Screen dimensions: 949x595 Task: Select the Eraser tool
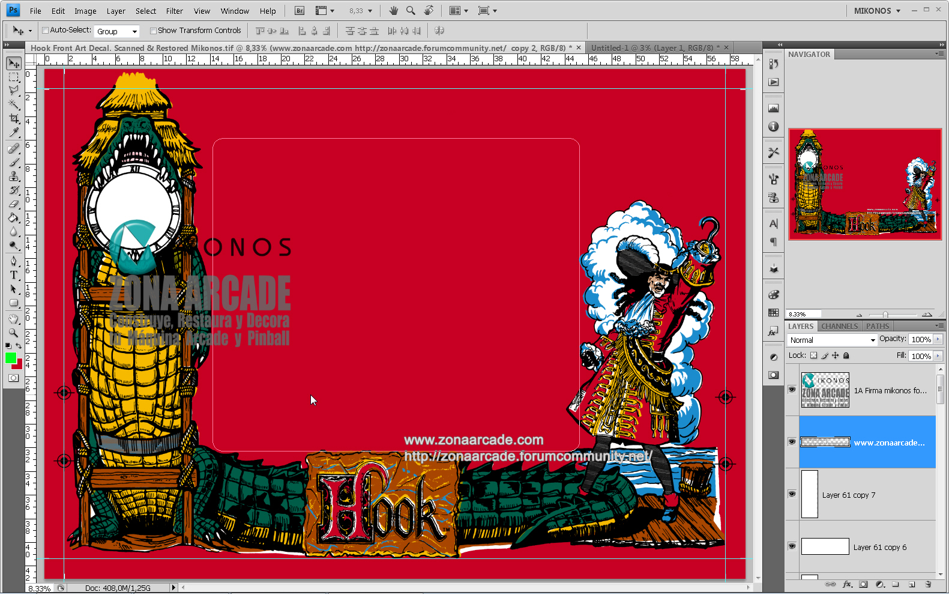[x=14, y=204]
